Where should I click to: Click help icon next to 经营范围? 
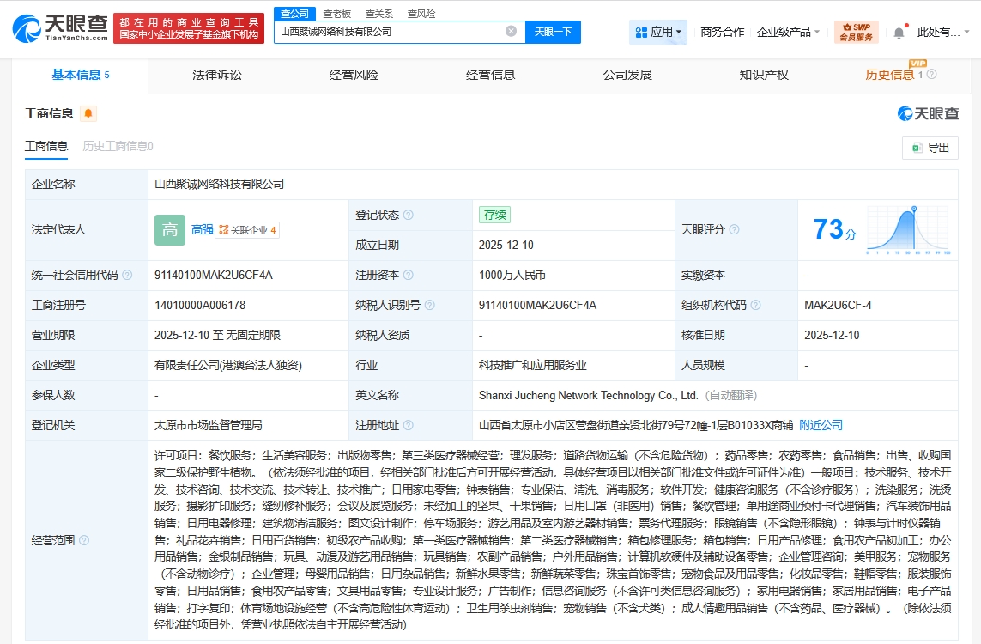tap(84, 540)
